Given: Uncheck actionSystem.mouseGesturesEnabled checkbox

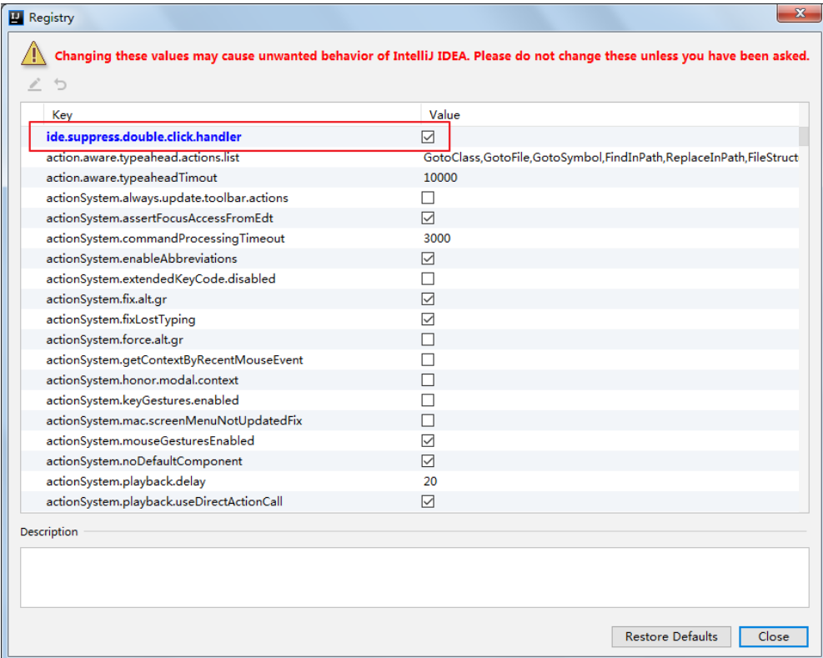Looking at the screenshot, I should (428, 440).
